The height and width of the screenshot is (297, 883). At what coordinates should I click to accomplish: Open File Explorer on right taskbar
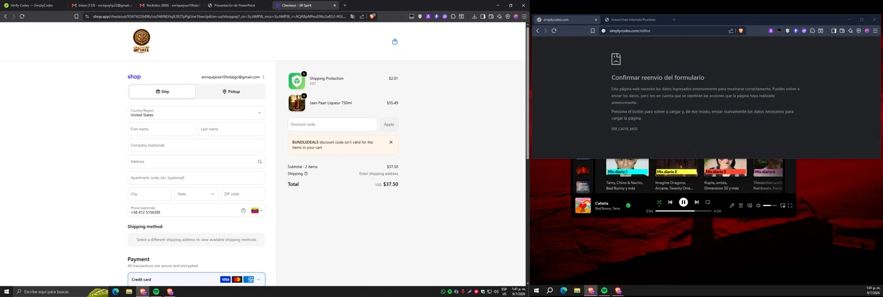tap(577, 291)
